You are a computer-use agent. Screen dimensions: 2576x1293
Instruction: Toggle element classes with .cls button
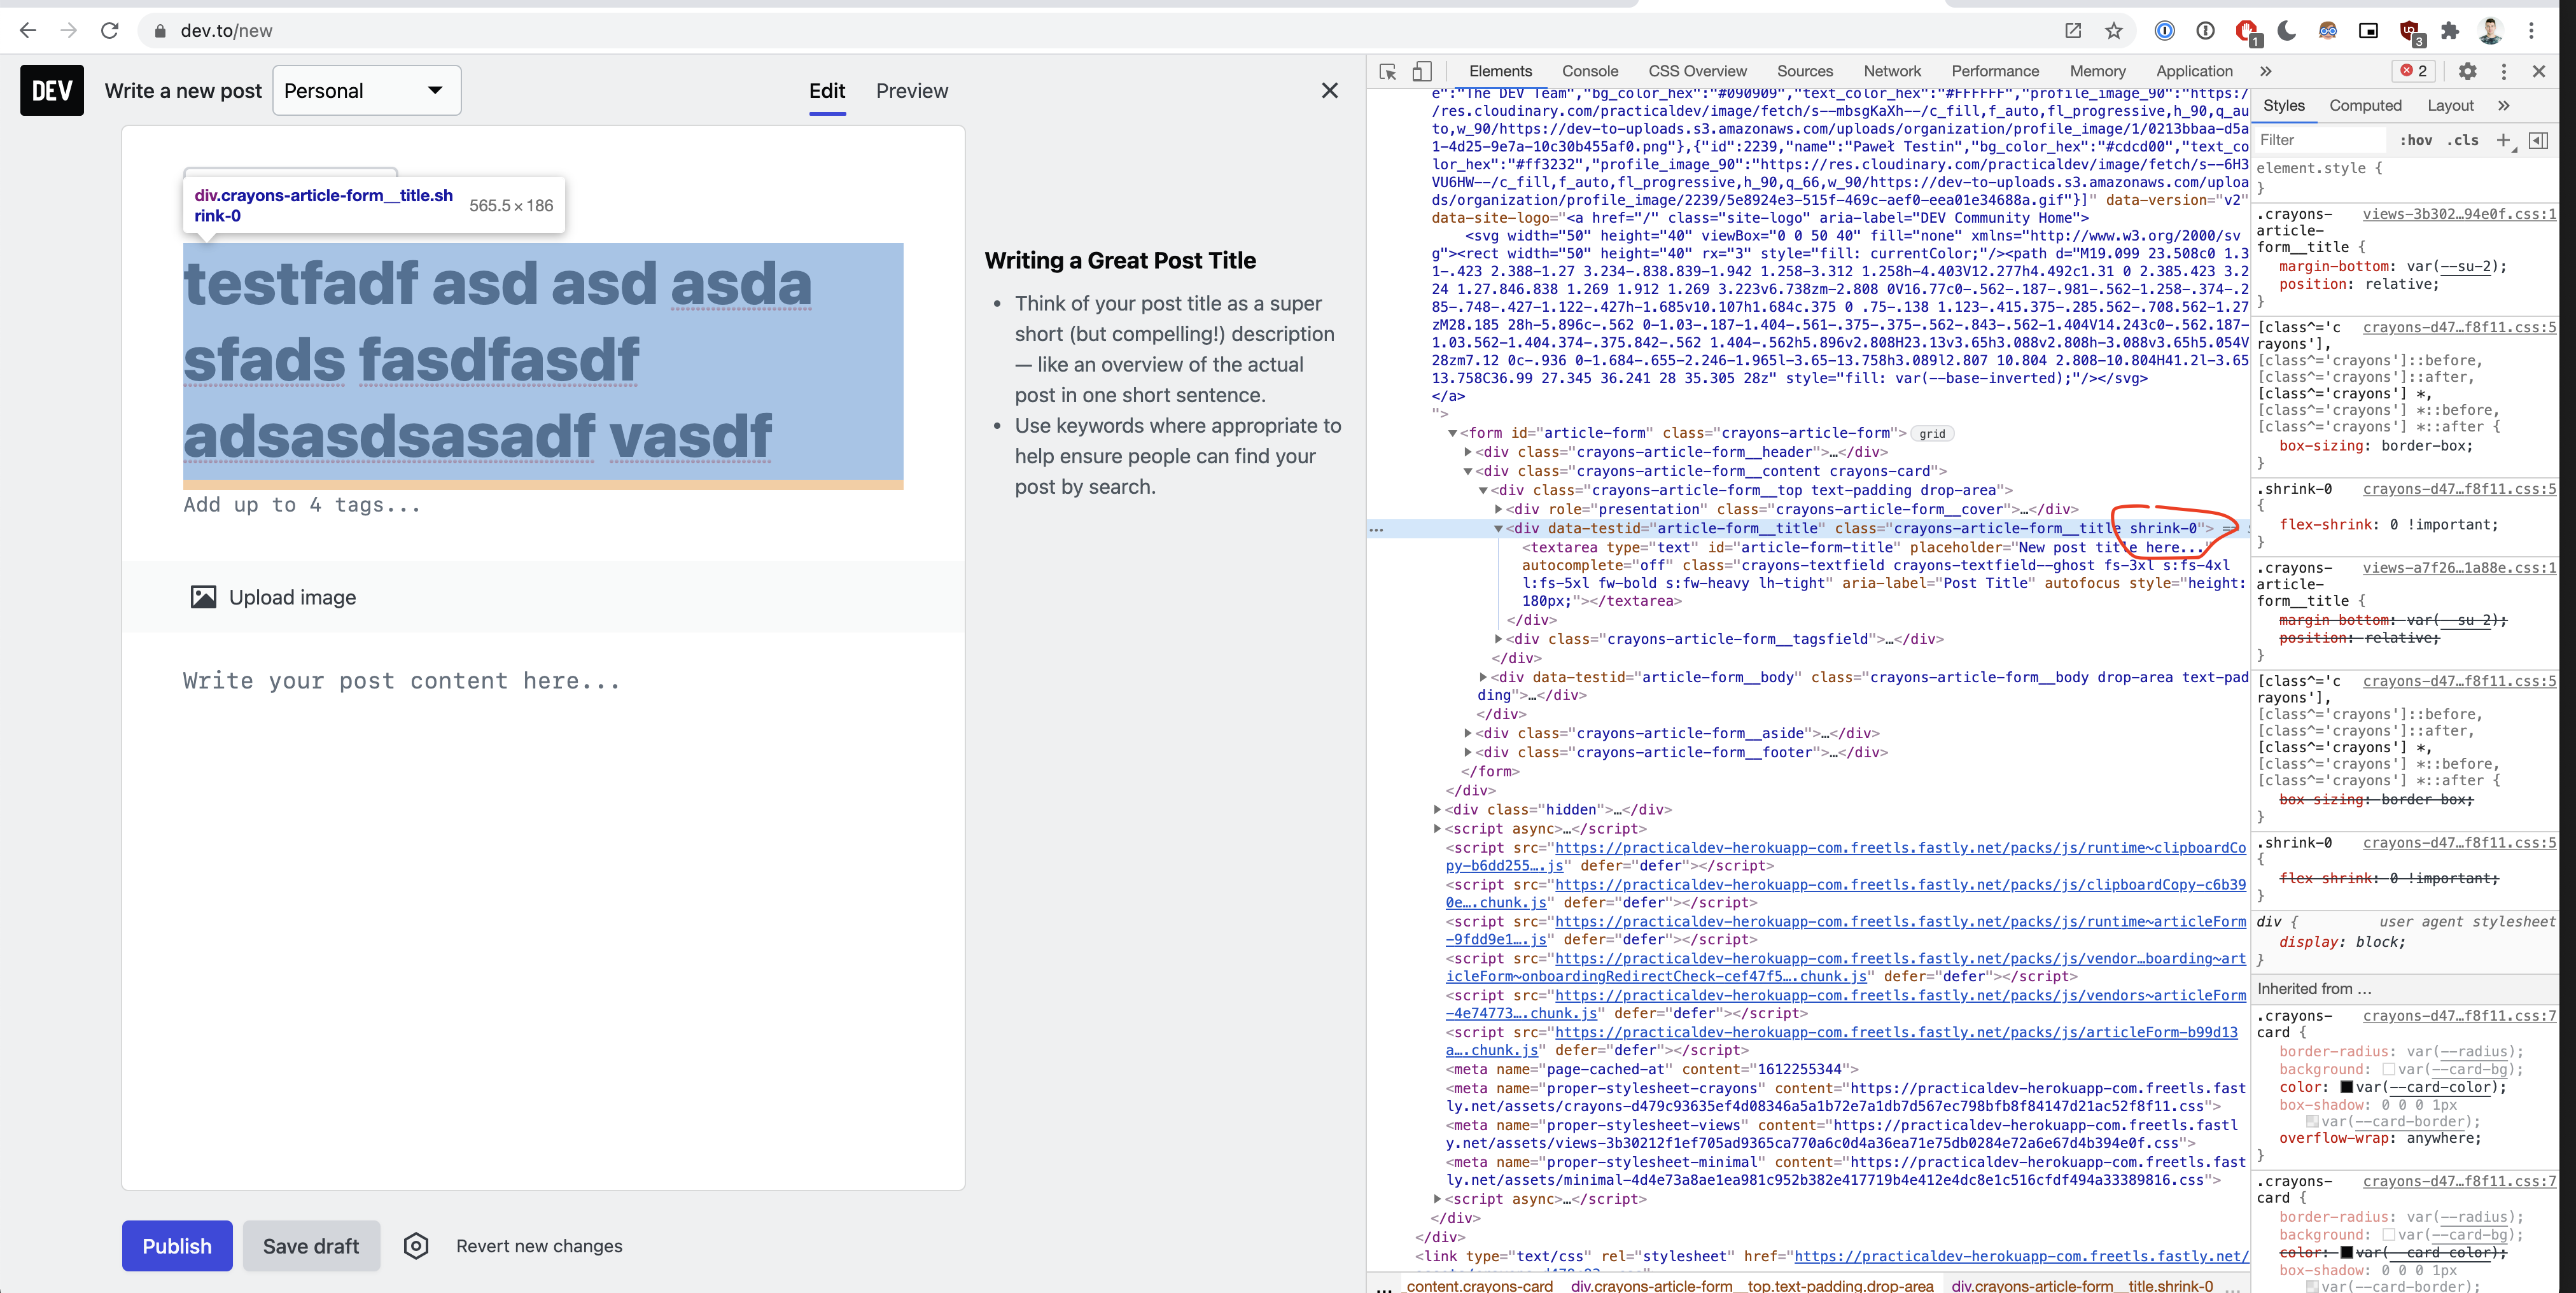pos(2464,140)
